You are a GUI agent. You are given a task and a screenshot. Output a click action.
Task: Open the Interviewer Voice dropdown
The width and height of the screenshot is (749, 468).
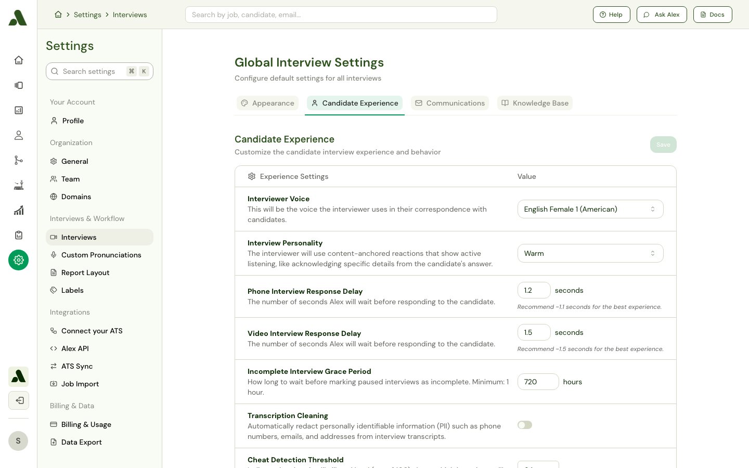click(590, 209)
